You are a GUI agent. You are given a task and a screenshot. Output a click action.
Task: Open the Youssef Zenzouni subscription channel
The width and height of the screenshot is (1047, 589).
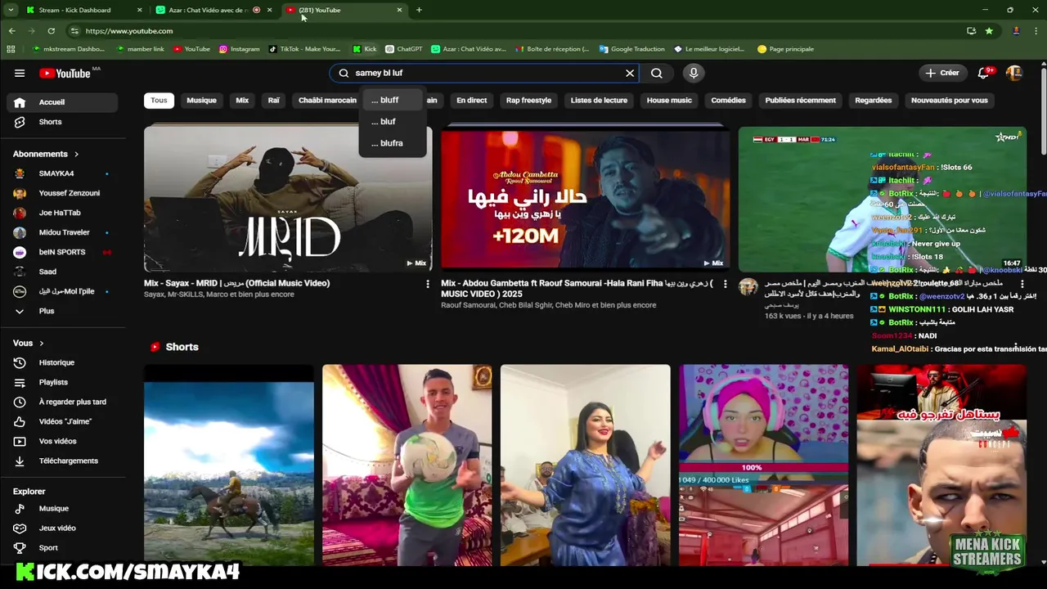pyautogui.click(x=62, y=193)
